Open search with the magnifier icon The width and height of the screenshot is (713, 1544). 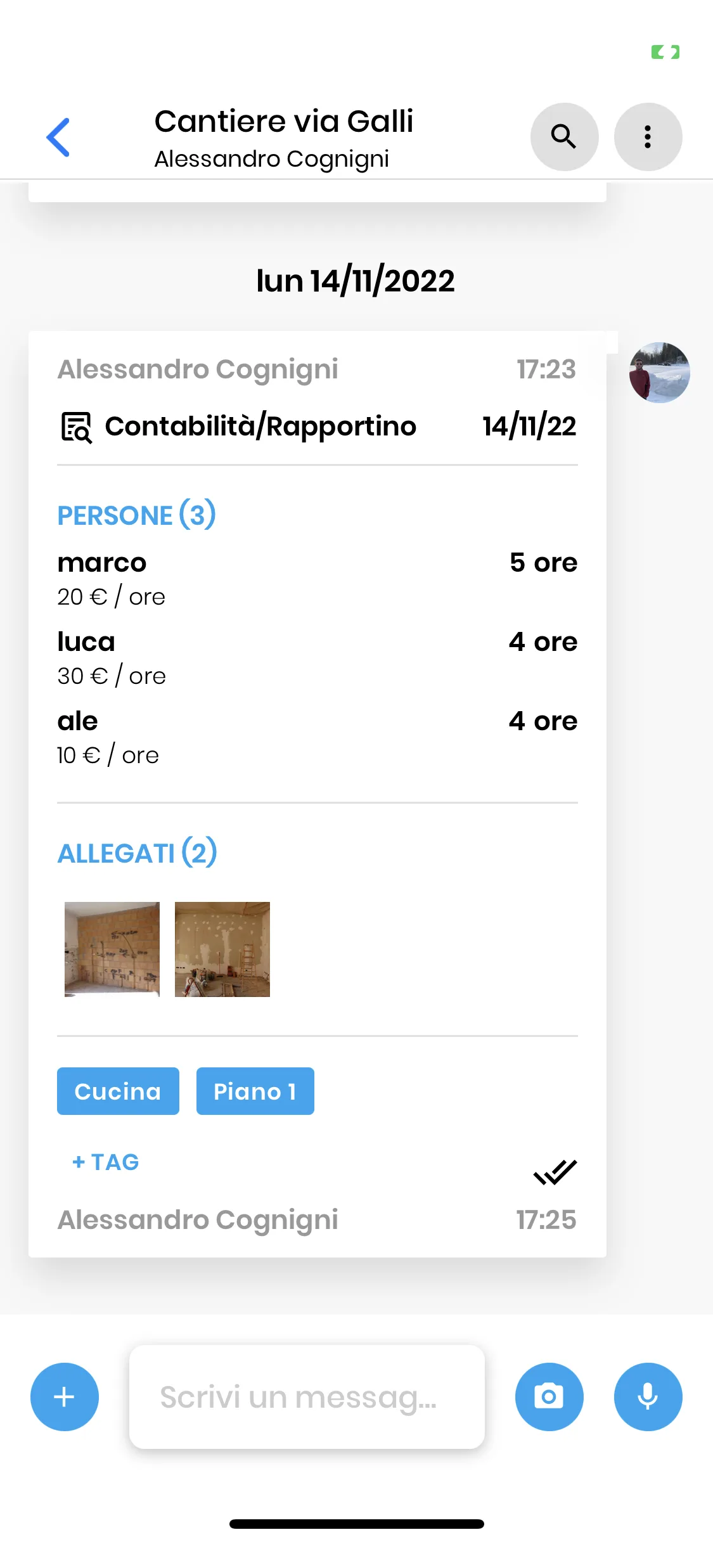(564, 137)
